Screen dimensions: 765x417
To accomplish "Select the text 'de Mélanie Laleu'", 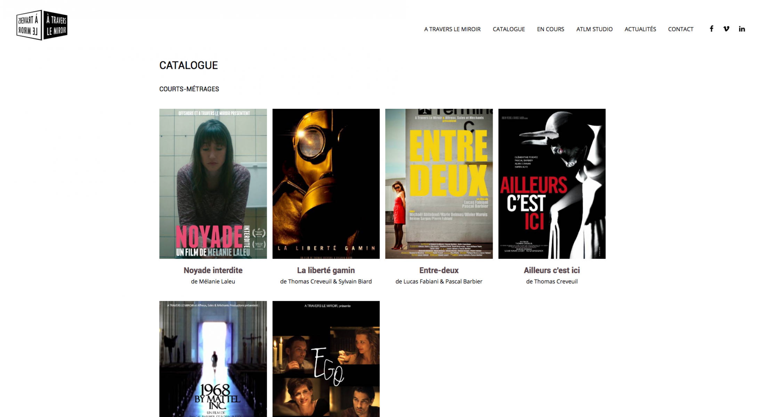I will coord(213,281).
